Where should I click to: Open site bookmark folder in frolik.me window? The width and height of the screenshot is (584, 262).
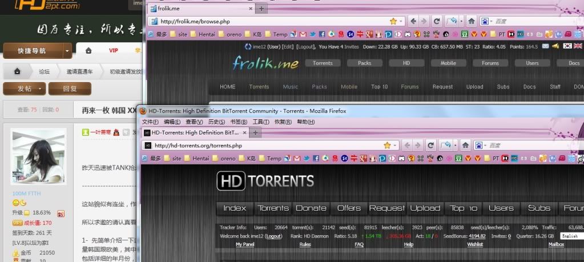[179, 34]
